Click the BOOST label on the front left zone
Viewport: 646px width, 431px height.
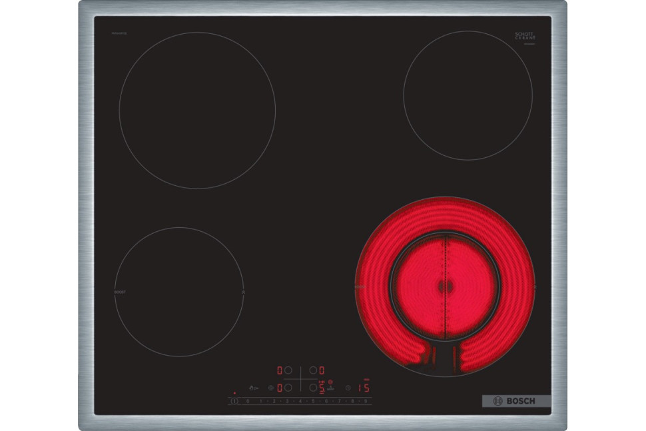120,292
